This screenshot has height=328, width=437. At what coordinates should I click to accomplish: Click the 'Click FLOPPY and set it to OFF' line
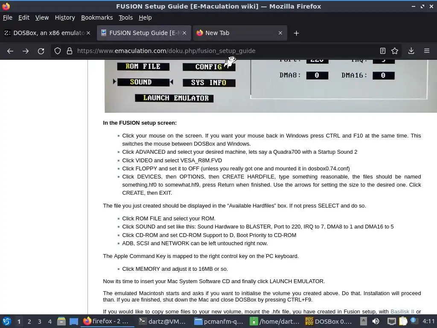[236, 169]
